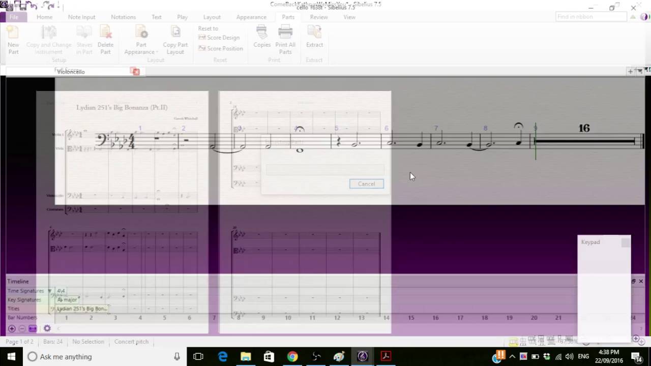Open the Play ribbon tab

182,17
